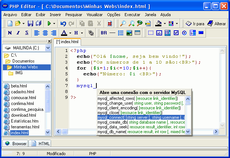Click the Paste icon

(91, 23)
